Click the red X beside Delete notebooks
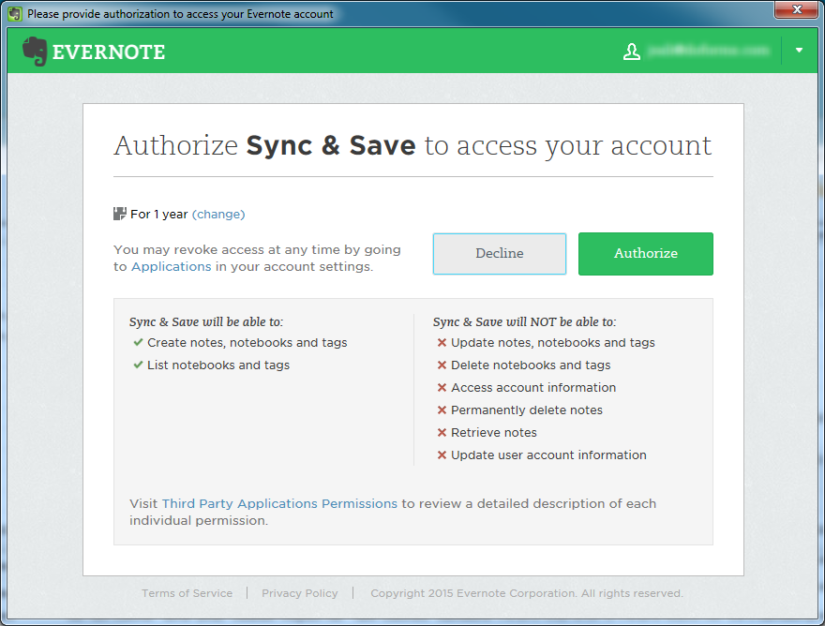The image size is (825, 626). pos(442,365)
